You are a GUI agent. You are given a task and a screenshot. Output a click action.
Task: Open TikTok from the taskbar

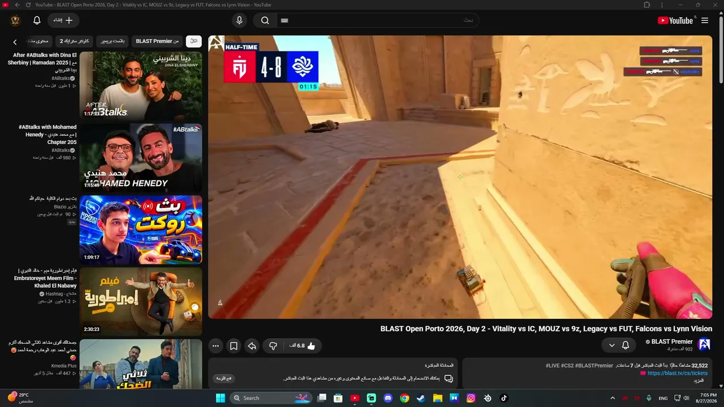click(x=504, y=398)
